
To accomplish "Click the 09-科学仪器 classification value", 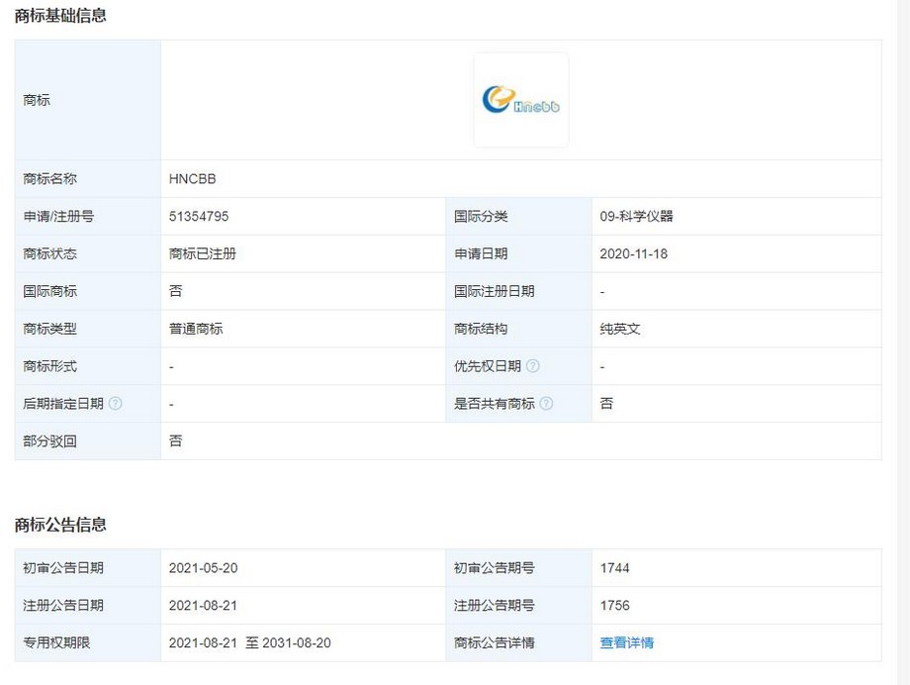I will coord(636,217).
